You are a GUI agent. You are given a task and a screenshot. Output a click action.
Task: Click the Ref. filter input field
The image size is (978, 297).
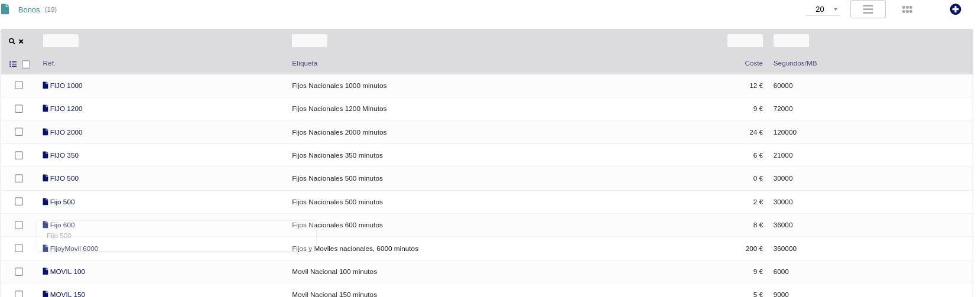click(x=61, y=41)
